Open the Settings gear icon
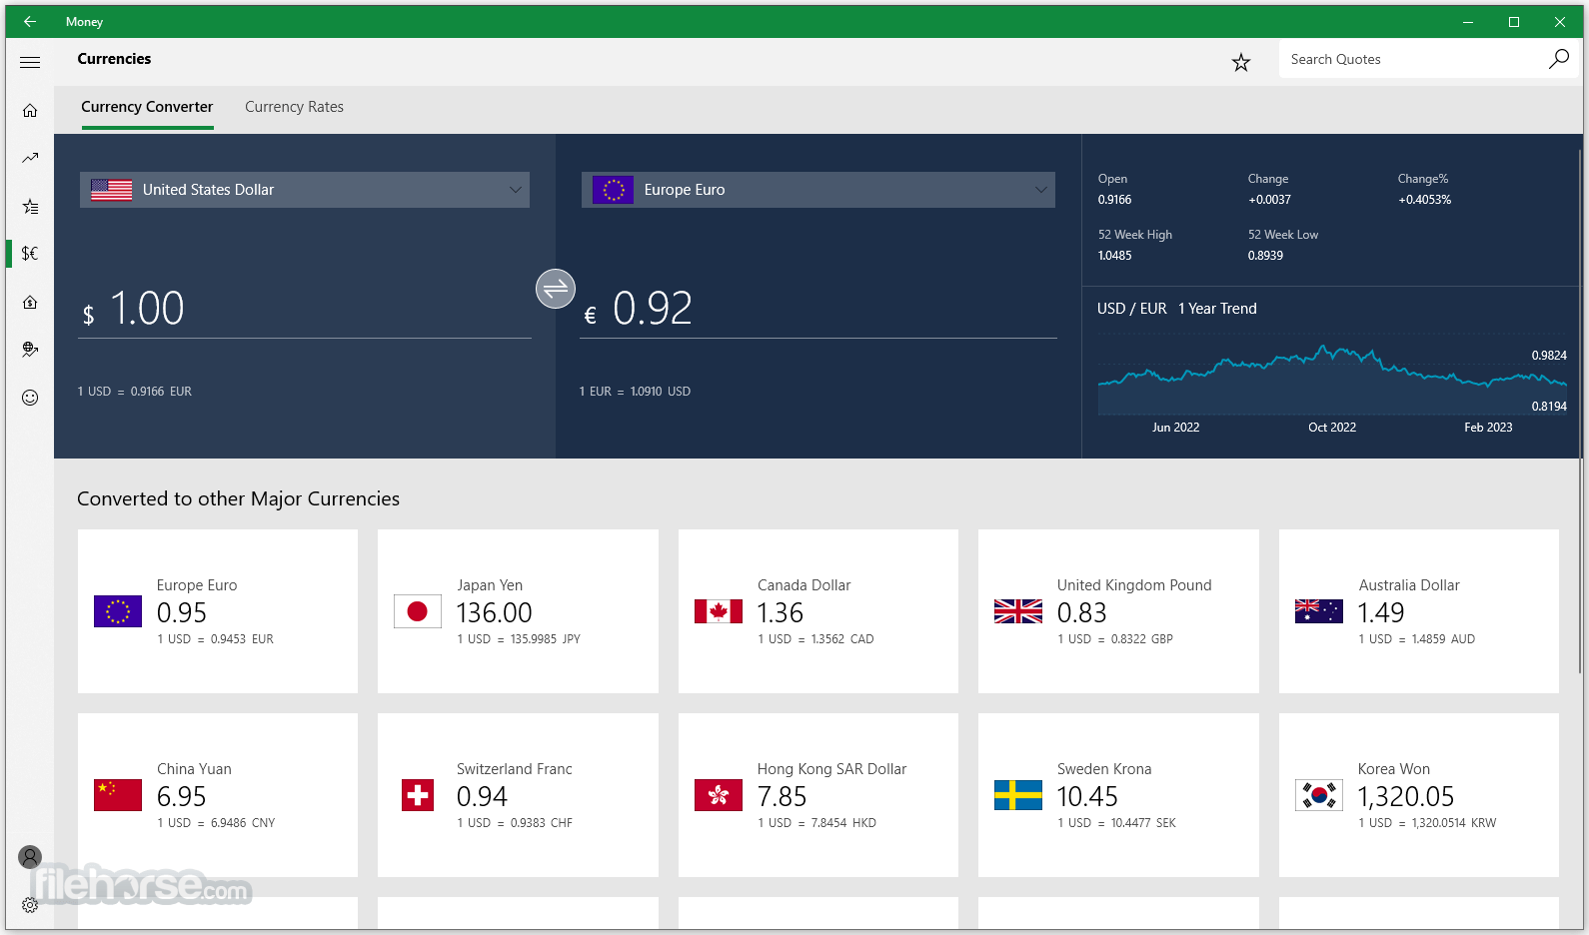 coord(30,905)
